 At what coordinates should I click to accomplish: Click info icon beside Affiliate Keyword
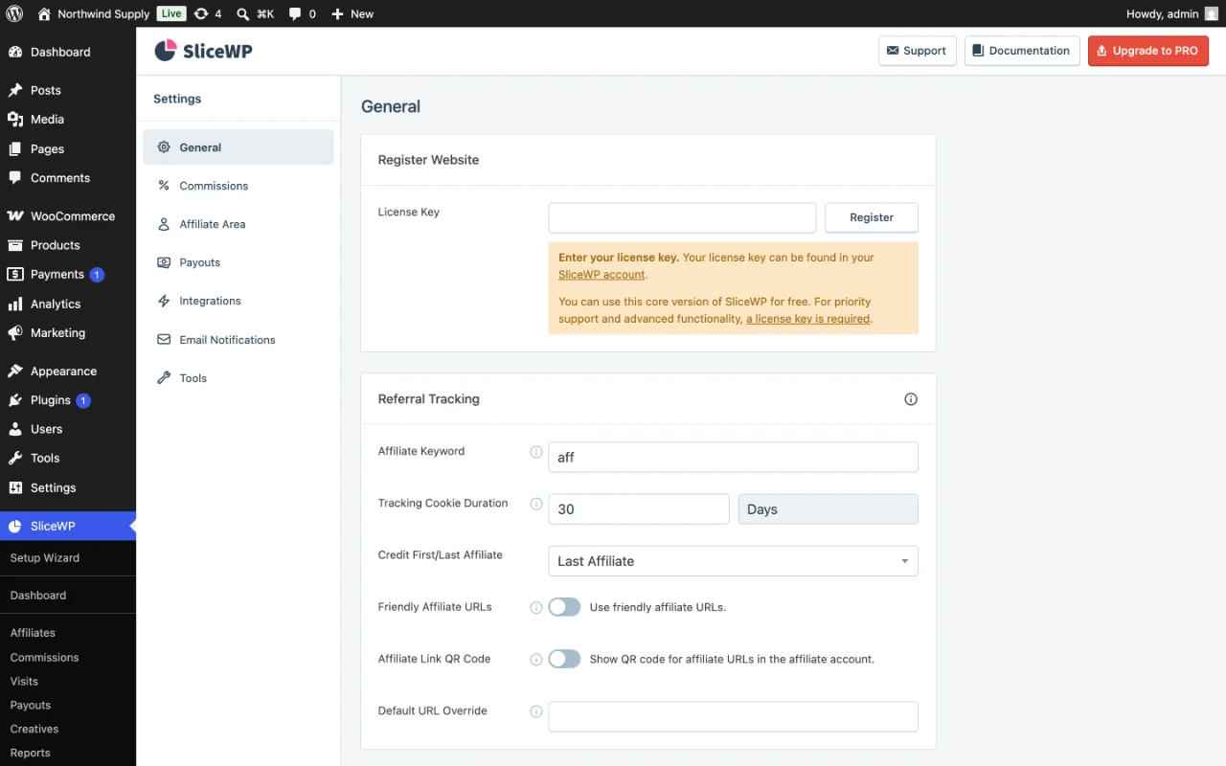536,452
